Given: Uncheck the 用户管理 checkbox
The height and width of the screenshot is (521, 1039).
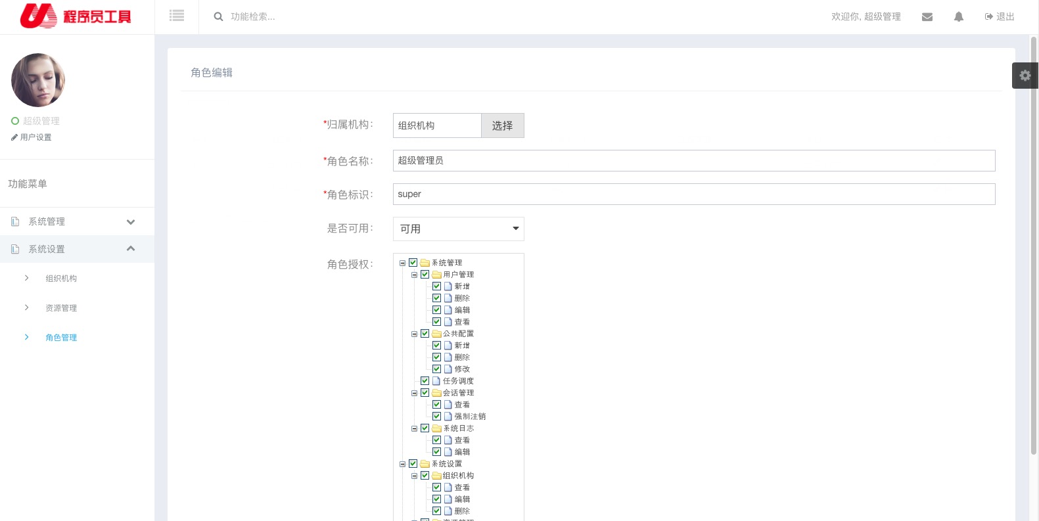Looking at the screenshot, I should coord(425,275).
